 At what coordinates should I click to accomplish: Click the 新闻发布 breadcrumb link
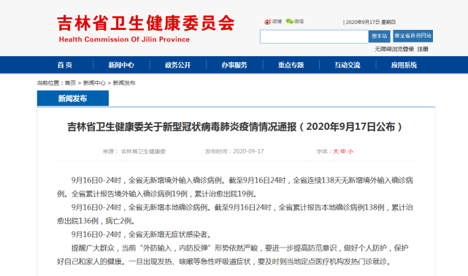[124, 83]
